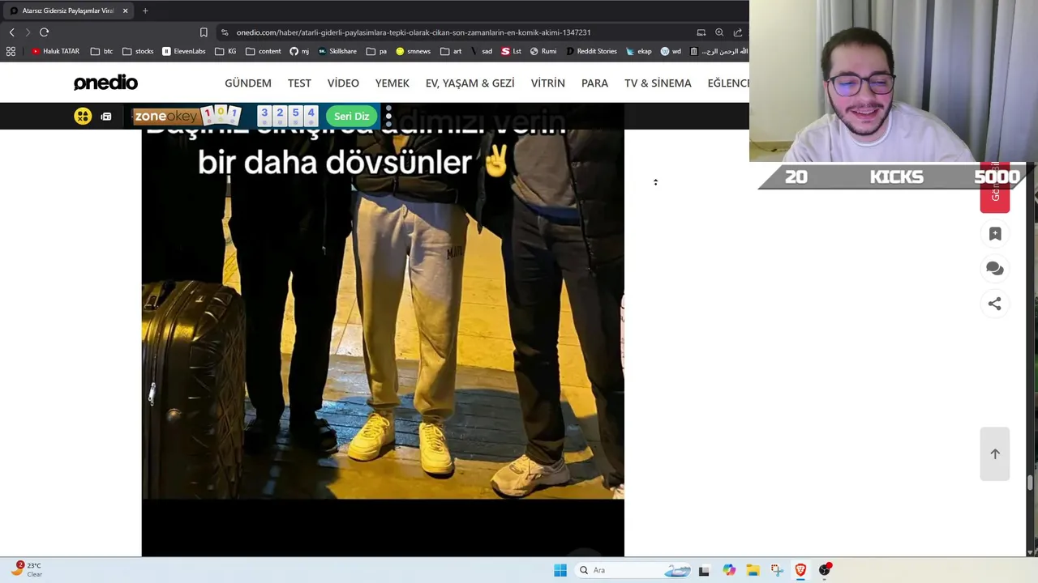Open the Rumi bookmark
The width and height of the screenshot is (1038, 583).
point(543,51)
